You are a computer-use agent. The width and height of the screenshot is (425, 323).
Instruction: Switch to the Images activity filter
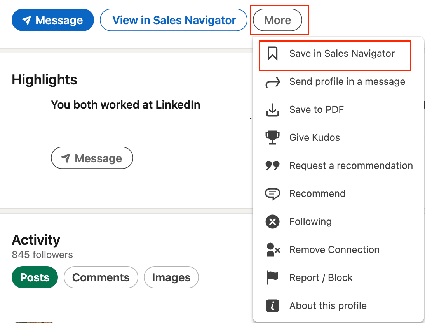pos(171,277)
